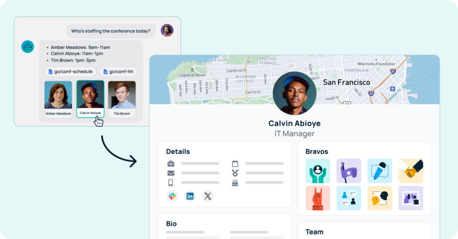Click the red rock-hand Bravo badge
The image size is (458, 239).
click(318, 198)
